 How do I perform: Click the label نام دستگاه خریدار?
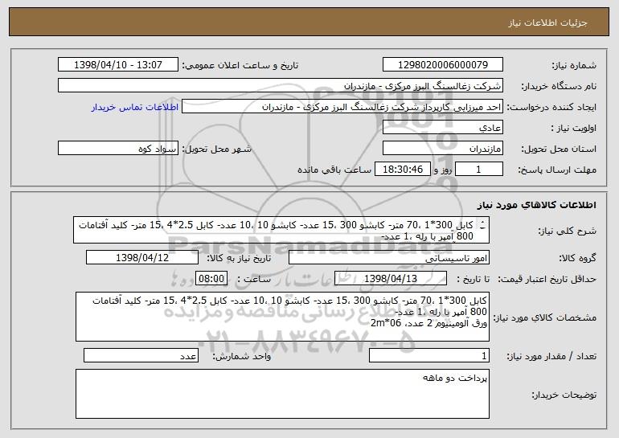(559, 86)
